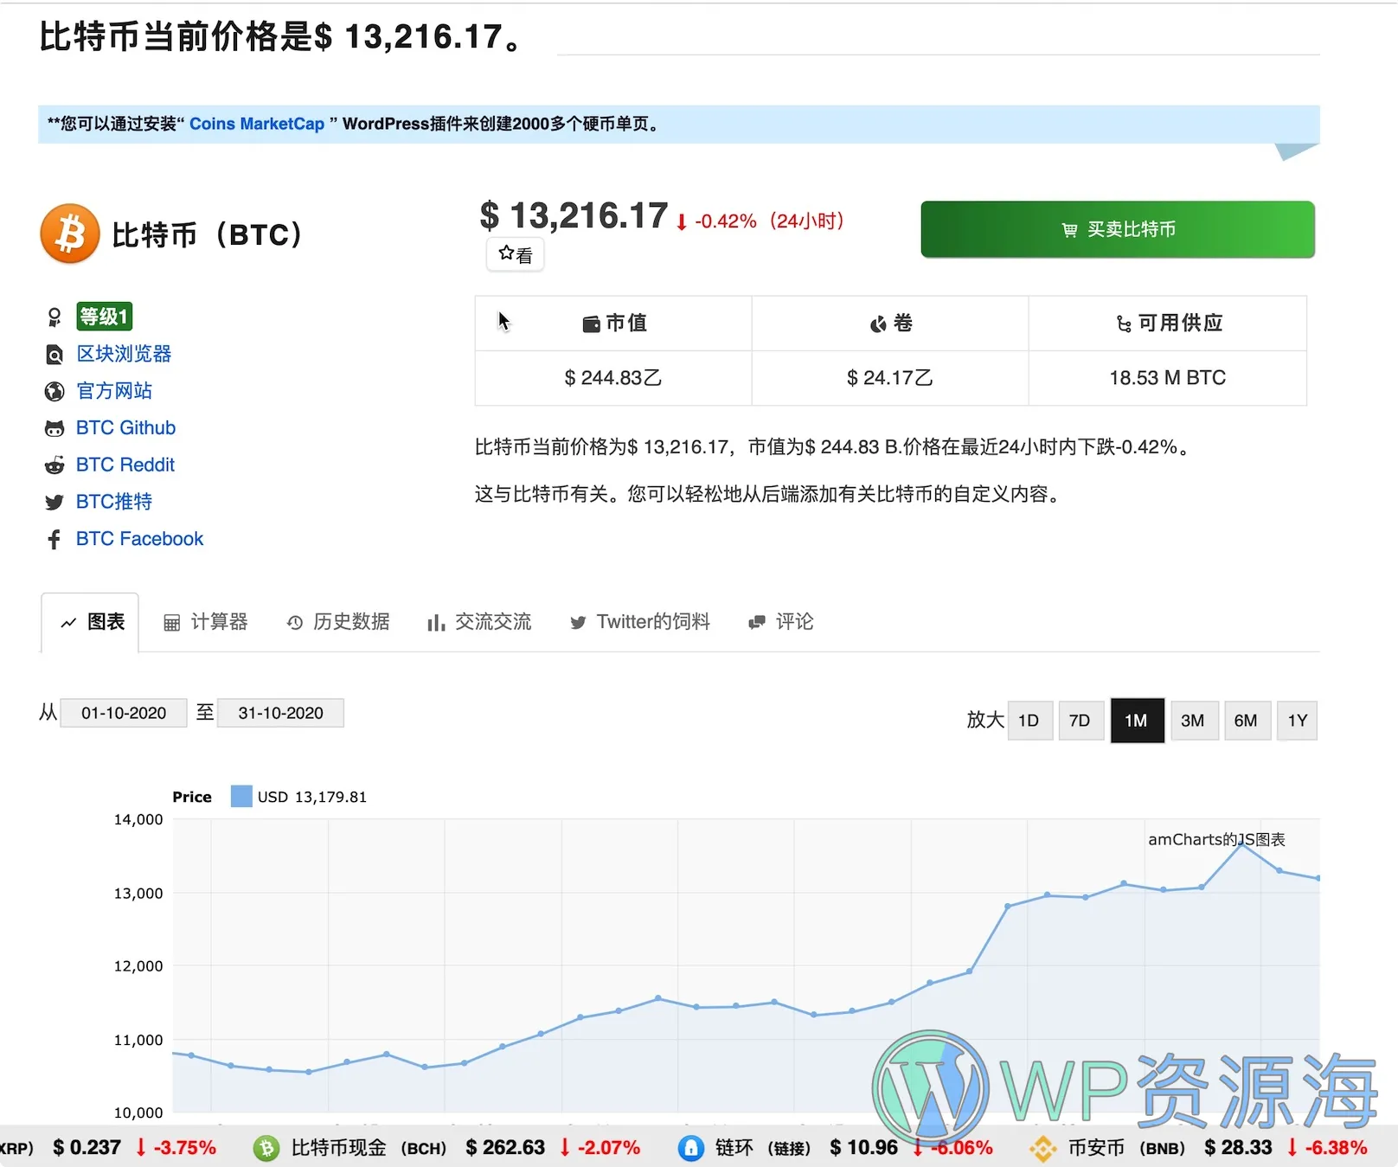This screenshot has width=1398, height=1167.
Task: Open the Twitter的饲料 tab
Action: [x=639, y=621]
